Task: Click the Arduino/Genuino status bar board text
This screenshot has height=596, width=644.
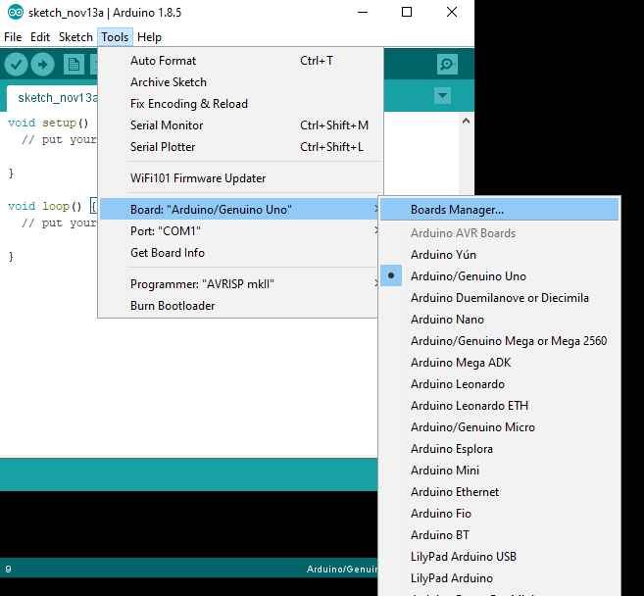Action: pyautogui.click(x=342, y=569)
